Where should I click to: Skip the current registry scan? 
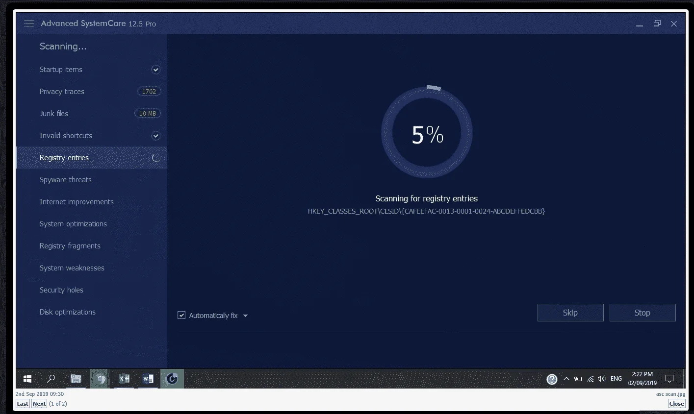coord(570,313)
